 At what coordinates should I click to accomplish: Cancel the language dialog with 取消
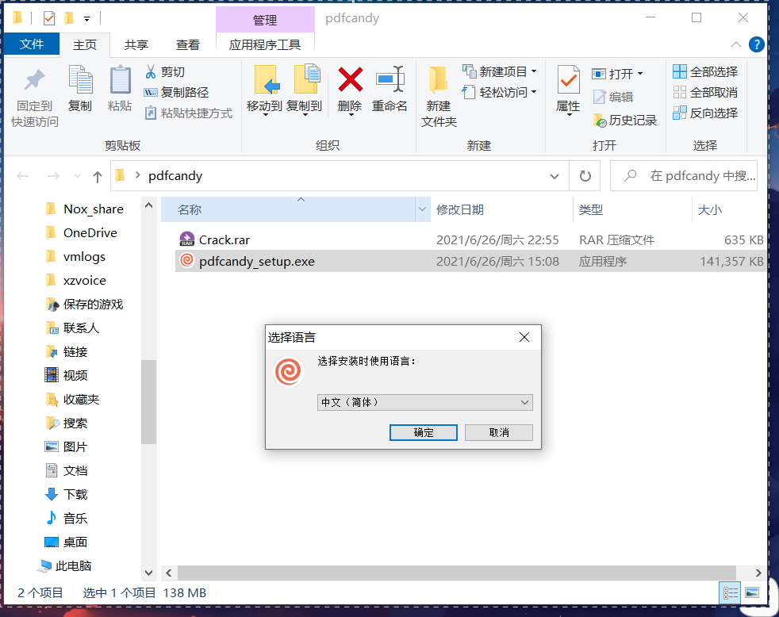[x=499, y=432]
